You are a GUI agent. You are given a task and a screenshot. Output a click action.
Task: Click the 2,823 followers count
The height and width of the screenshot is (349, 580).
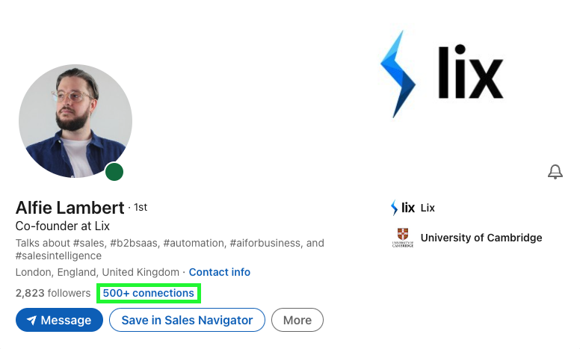tap(52, 294)
